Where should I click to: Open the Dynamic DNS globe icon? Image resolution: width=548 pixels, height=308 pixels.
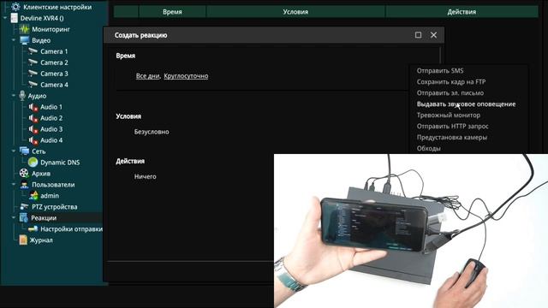(x=33, y=162)
